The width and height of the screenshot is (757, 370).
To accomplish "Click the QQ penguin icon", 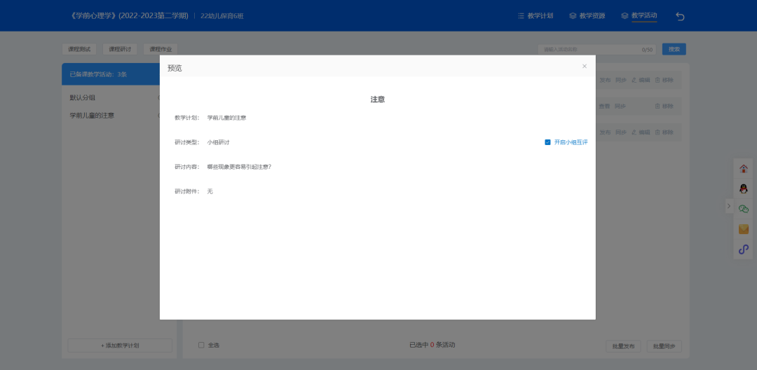I will [x=744, y=189].
